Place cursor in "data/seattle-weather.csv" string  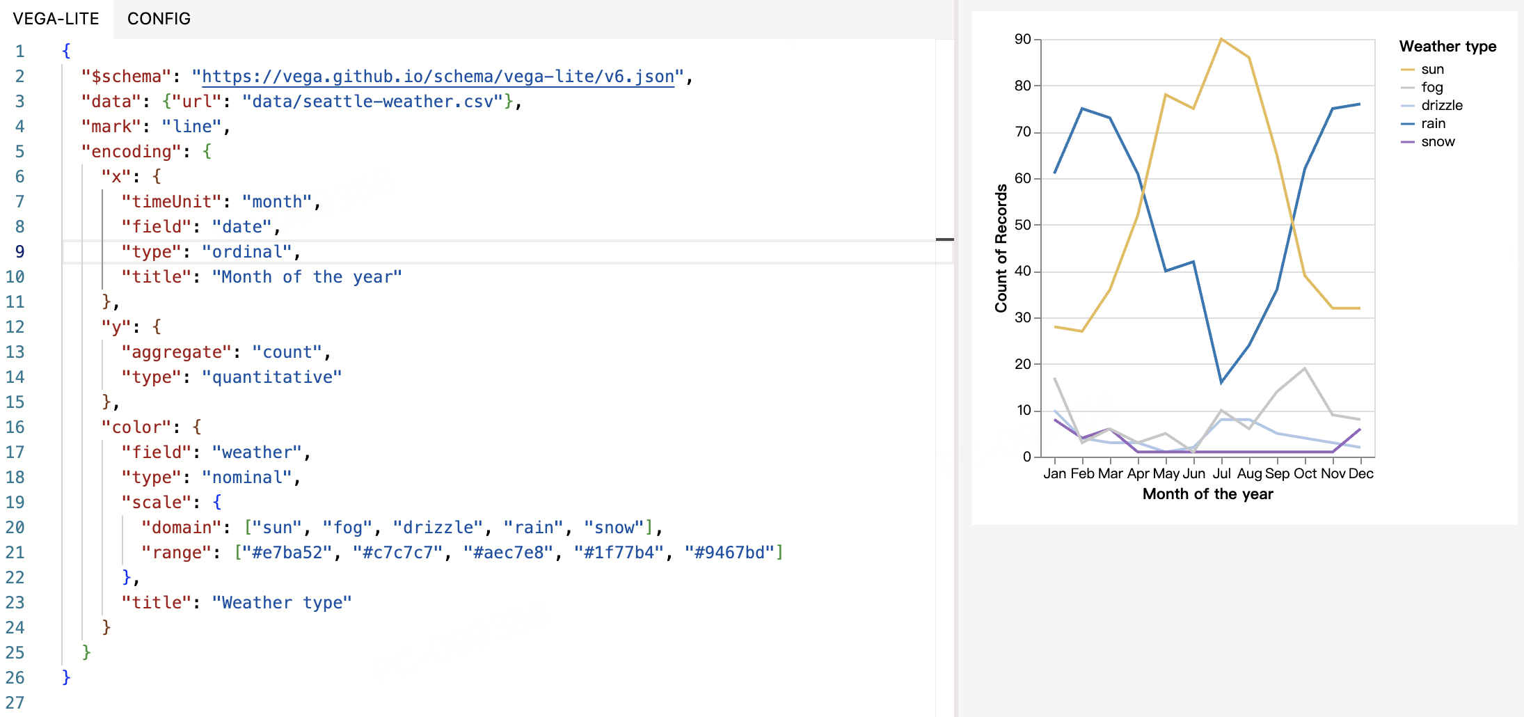point(372,102)
